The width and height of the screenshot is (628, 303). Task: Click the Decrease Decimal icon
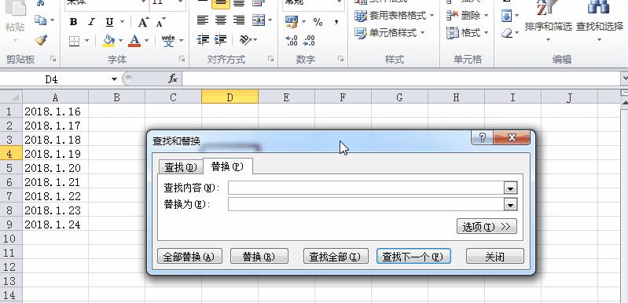coord(309,40)
